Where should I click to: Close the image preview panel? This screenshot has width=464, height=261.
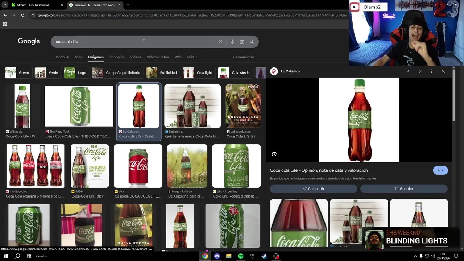pyautogui.click(x=443, y=71)
